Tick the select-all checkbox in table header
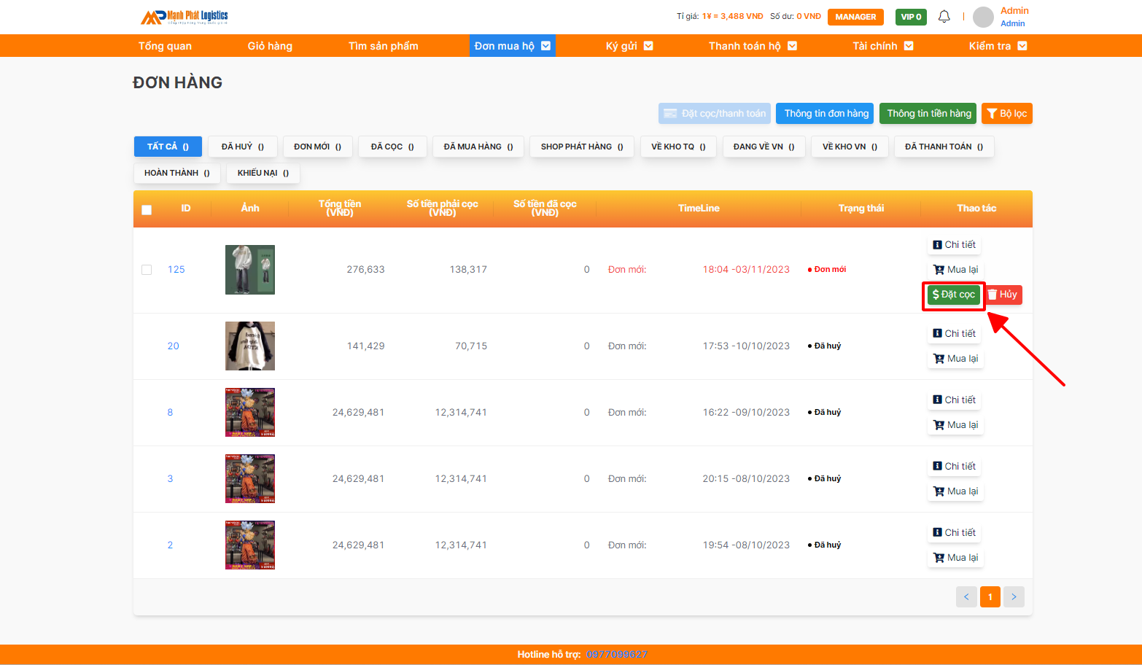This screenshot has height=665, width=1142. [147, 210]
